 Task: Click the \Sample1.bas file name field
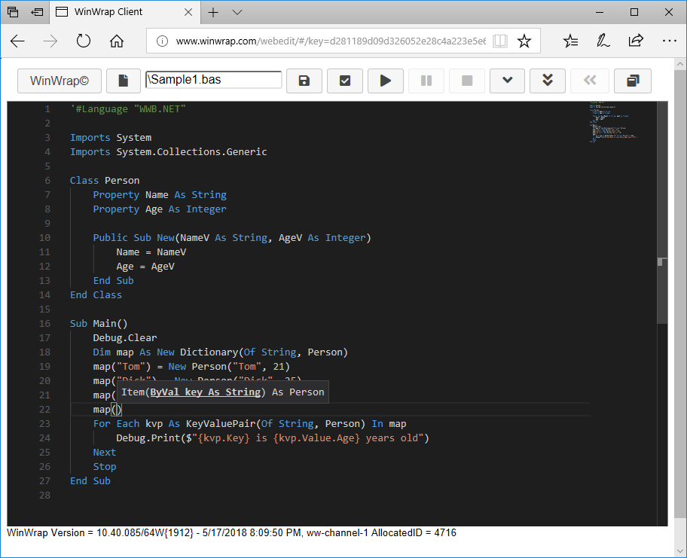tap(214, 80)
